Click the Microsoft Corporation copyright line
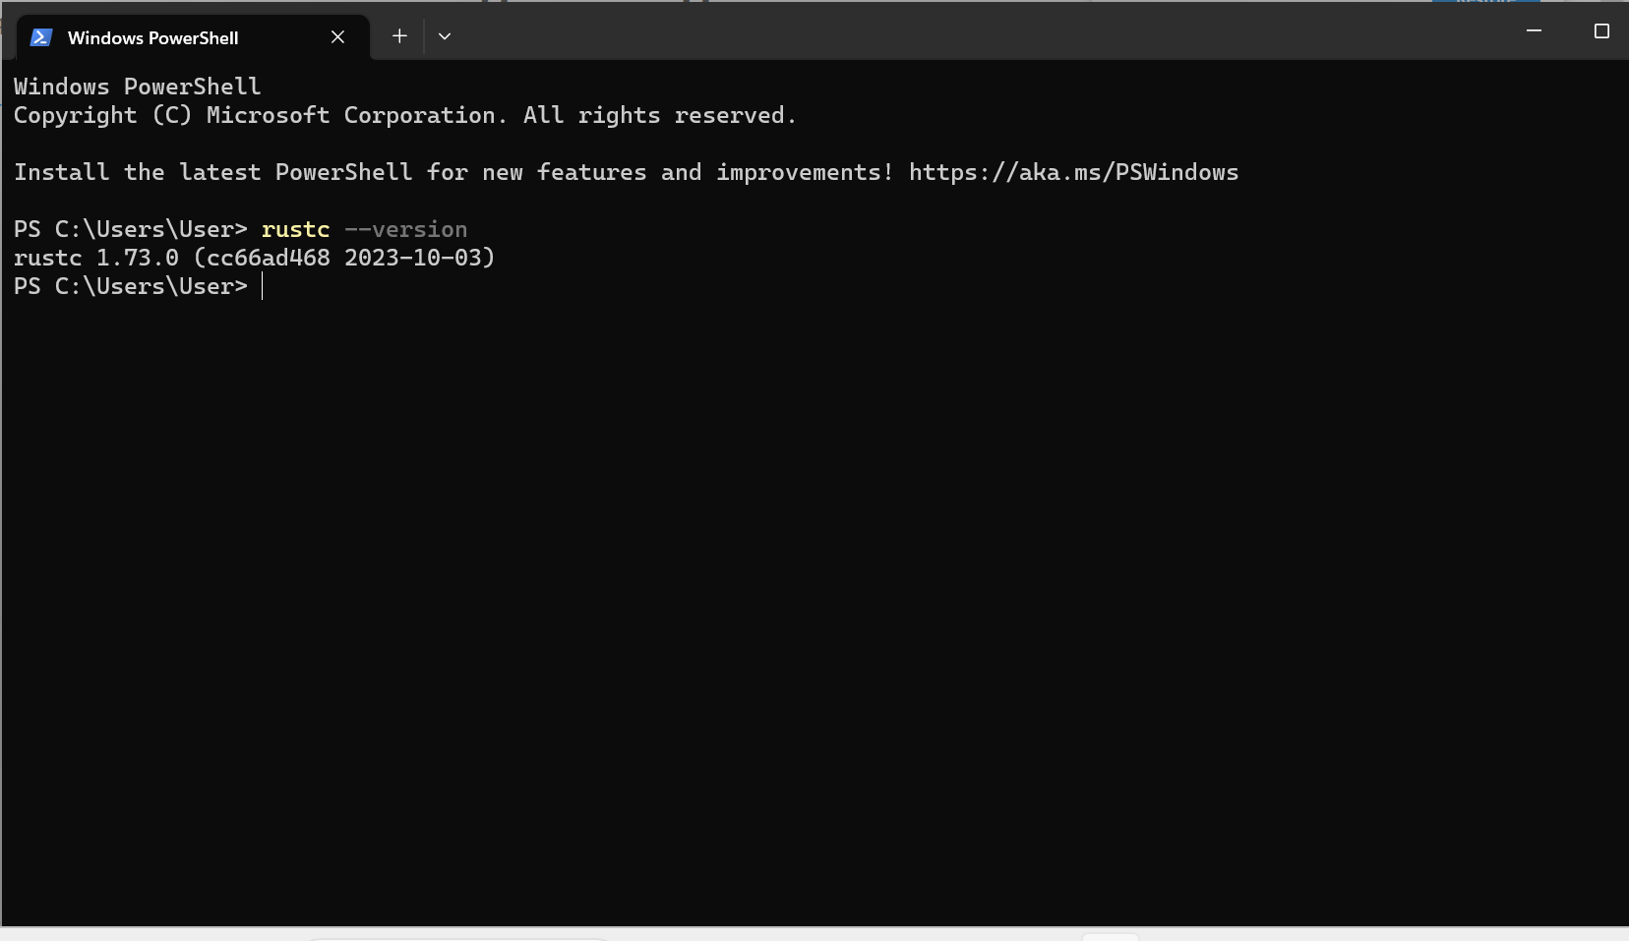 [403, 116]
